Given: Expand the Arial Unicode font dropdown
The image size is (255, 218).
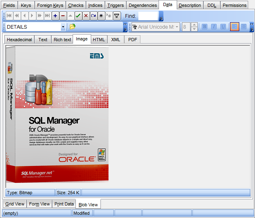Looking at the screenshot, I should click(177, 27).
